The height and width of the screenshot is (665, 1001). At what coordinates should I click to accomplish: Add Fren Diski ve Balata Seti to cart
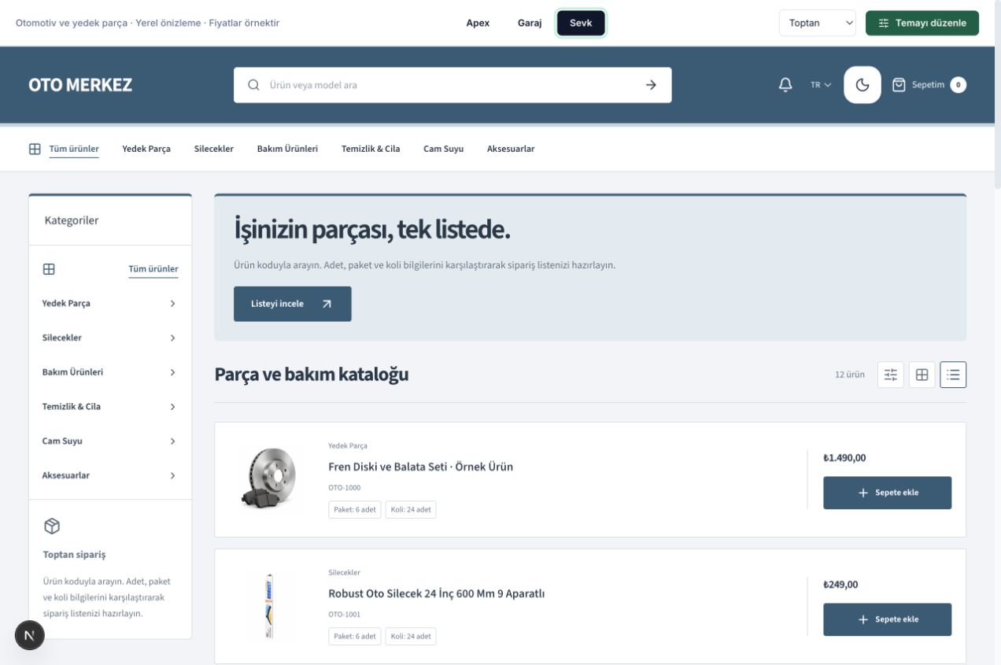(887, 493)
